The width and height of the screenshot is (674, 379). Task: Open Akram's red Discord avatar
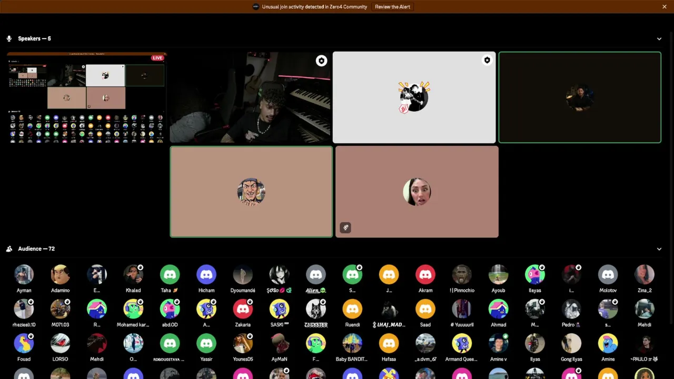click(425, 274)
